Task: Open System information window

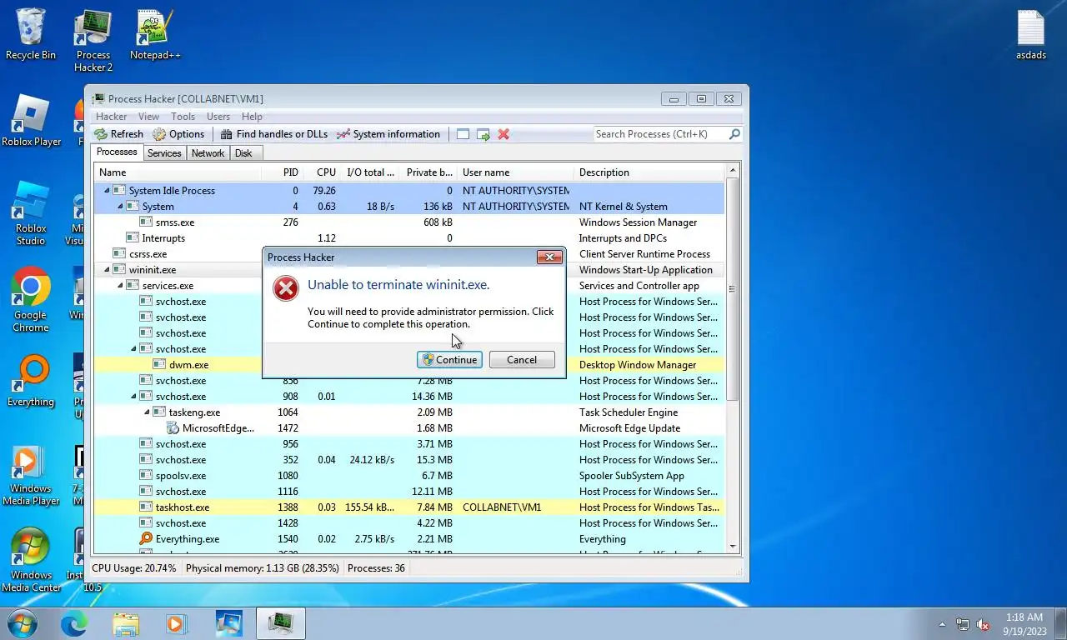Action: click(388, 134)
